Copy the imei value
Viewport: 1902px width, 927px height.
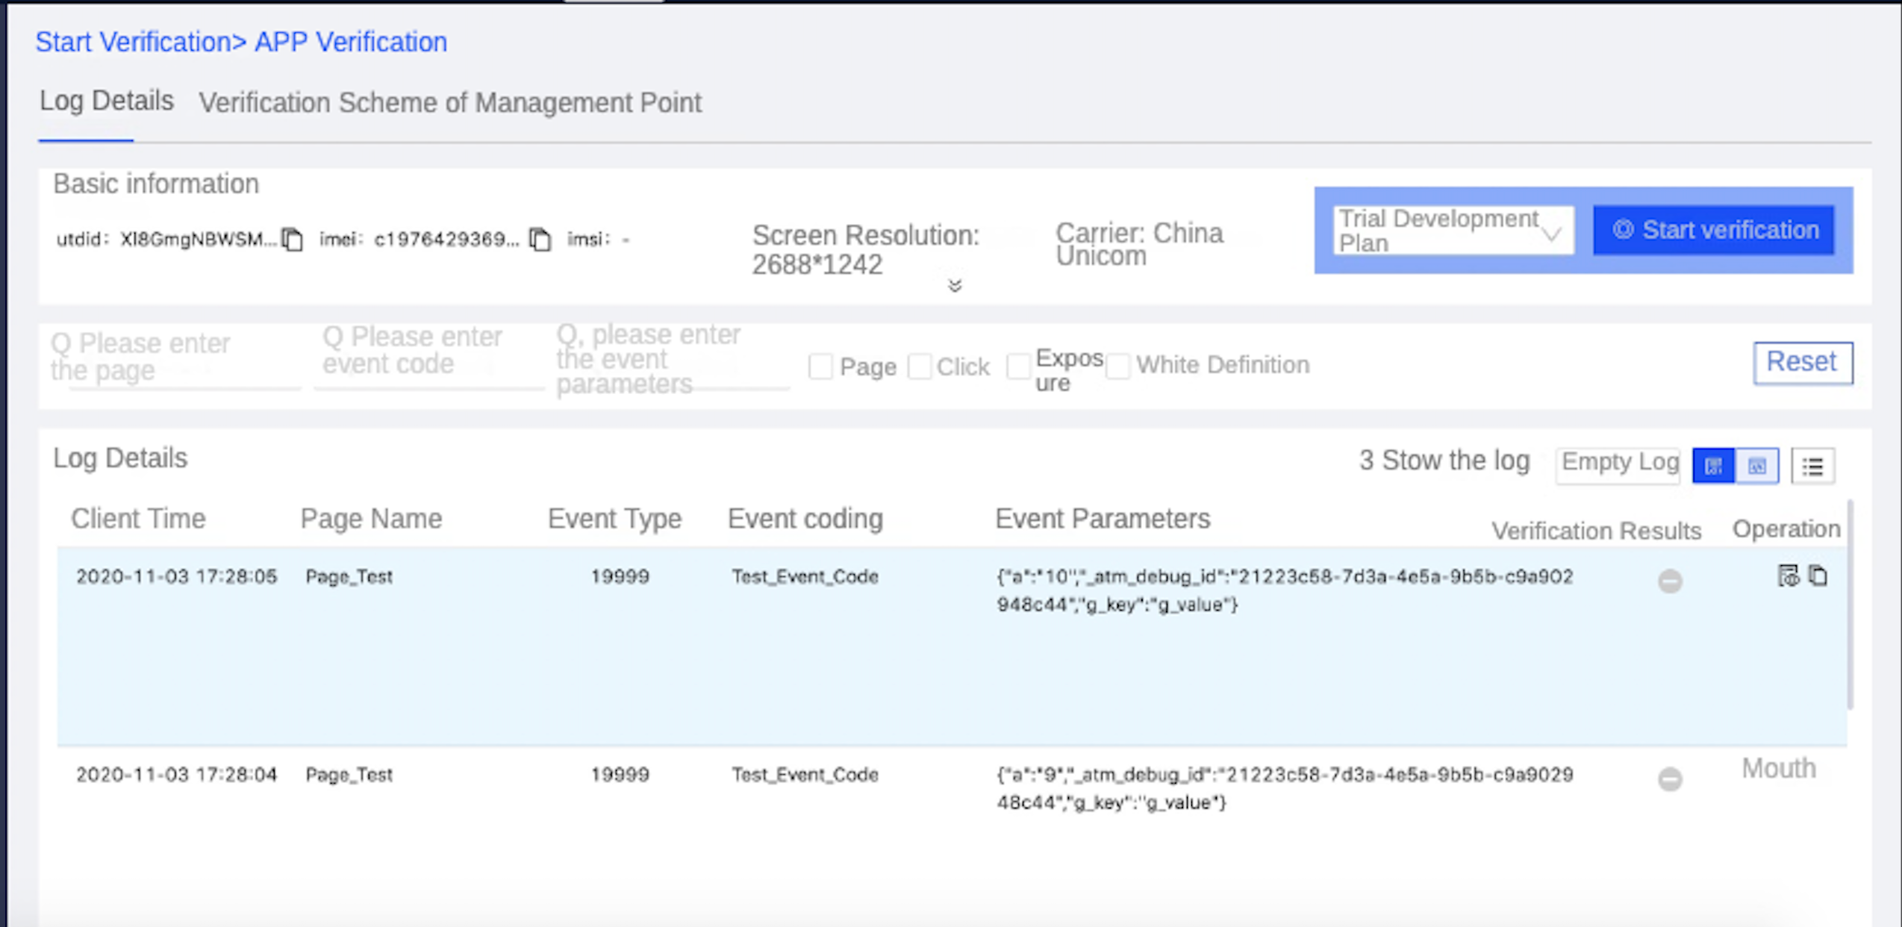(x=540, y=240)
